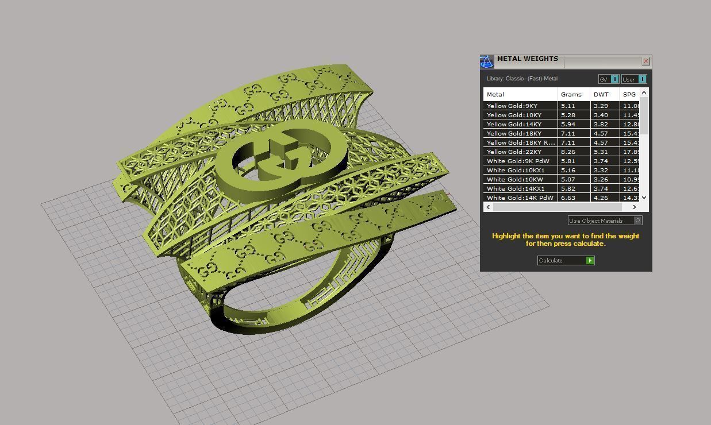Viewport: 711px width, 425px height.
Task: Enable the Use Object Materials option
Action: pos(605,221)
